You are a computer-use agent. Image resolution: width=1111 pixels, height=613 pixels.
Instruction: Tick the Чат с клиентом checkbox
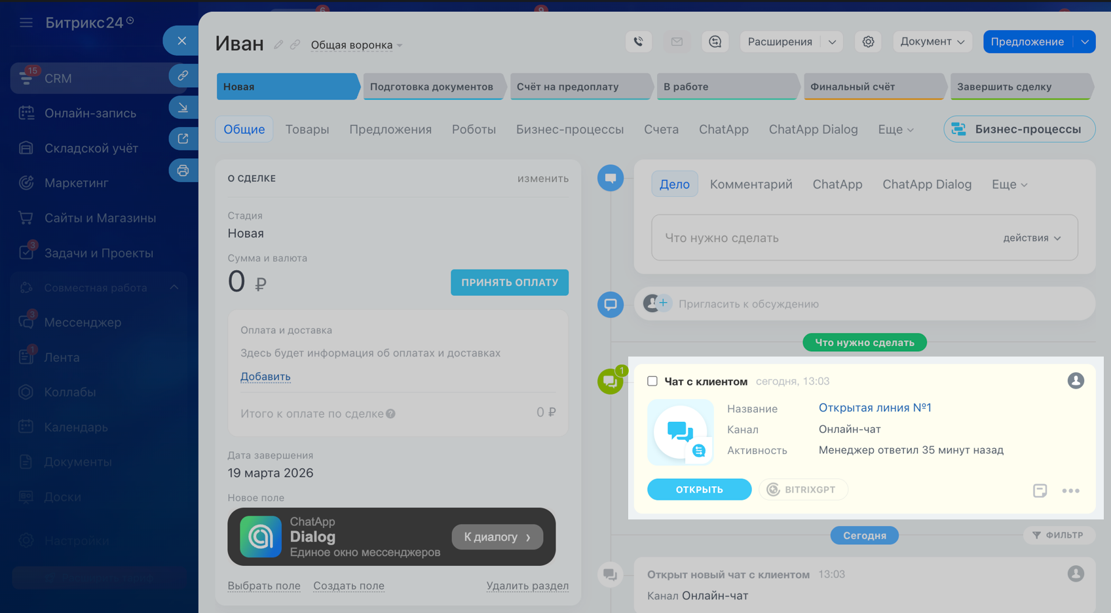(652, 381)
